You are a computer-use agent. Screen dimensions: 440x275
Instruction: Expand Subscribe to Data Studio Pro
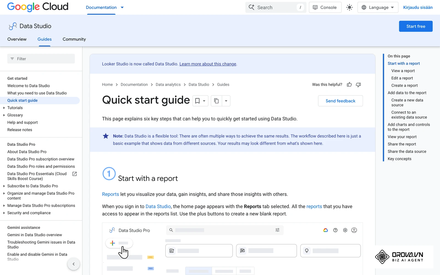click(x=4, y=186)
